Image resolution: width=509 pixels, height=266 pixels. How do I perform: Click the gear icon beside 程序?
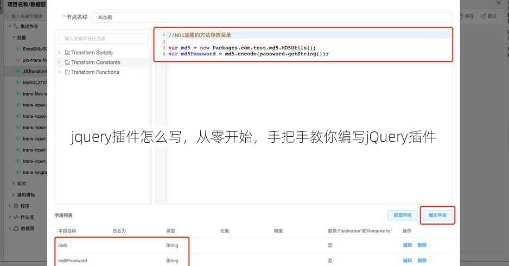click(x=16, y=206)
